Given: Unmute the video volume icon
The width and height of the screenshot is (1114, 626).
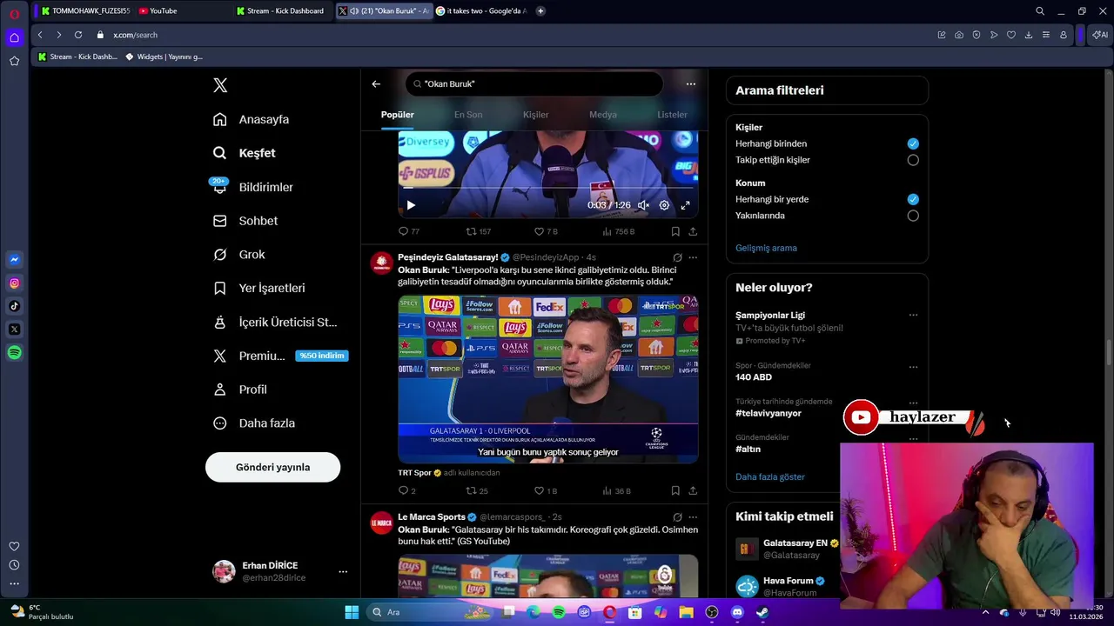Looking at the screenshot, I should click(x=643, y=205).
